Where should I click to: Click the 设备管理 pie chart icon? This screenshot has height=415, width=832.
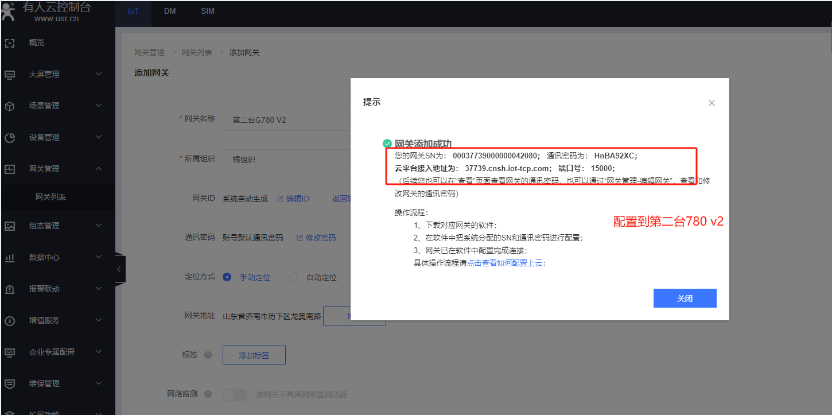pyautogui.click(x=9, y=138)
